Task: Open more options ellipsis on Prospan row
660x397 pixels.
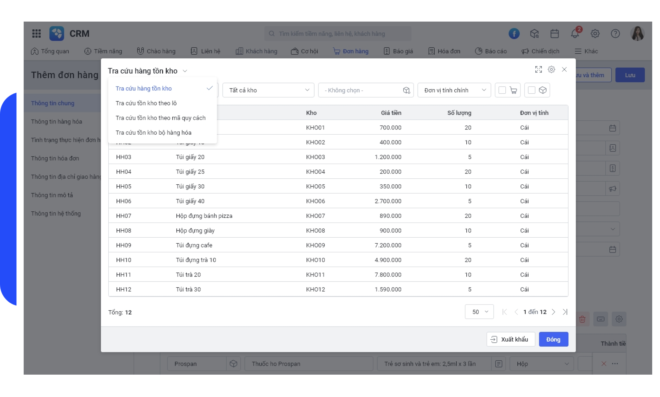Action: [x=615, y=363]
